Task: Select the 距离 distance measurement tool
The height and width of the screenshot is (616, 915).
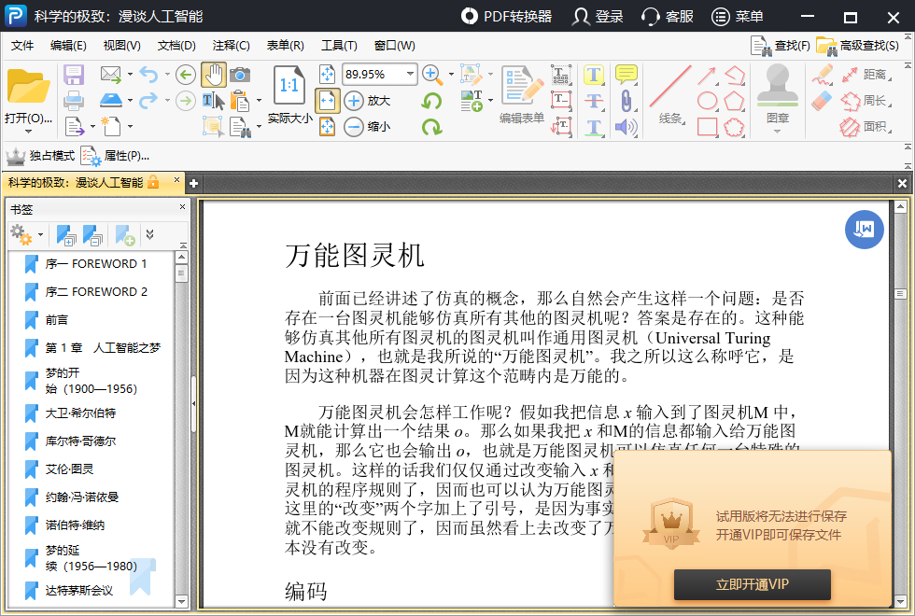Action: (857, 77)
